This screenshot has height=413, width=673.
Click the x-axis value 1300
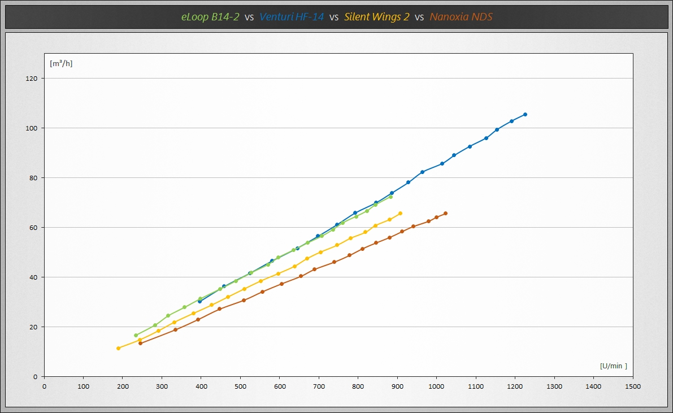point(554,386)
